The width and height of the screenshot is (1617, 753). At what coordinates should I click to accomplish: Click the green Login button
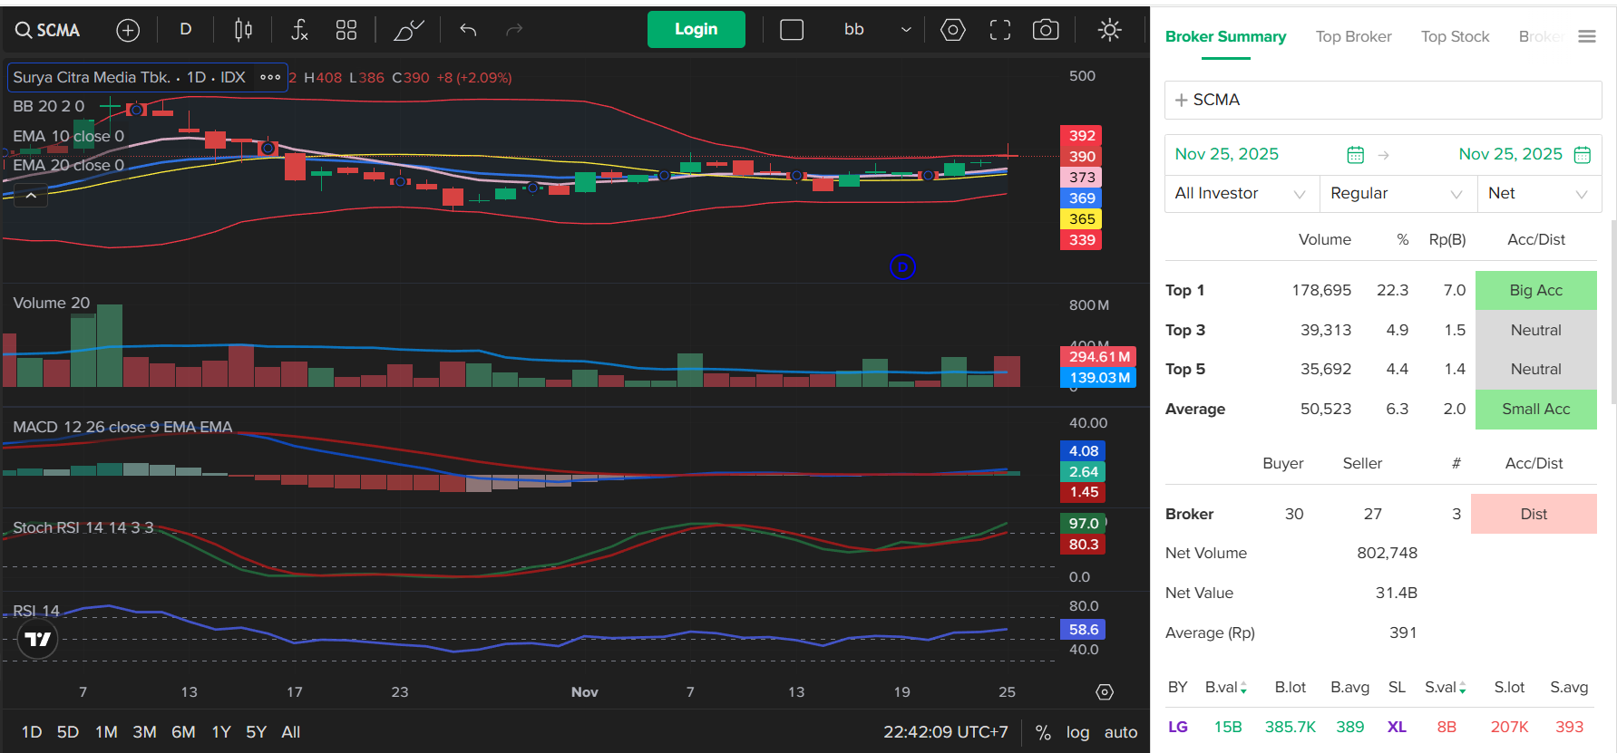696,29
